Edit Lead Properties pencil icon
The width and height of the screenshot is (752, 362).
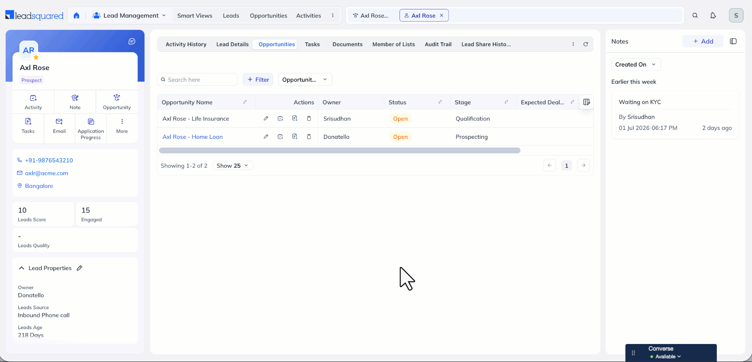(80, 268)
